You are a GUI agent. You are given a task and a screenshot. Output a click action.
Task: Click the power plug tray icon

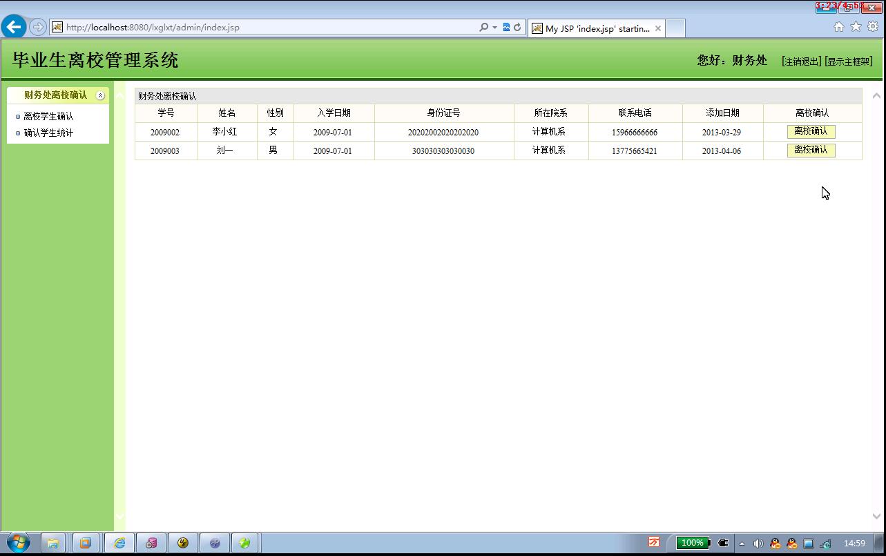723,543
